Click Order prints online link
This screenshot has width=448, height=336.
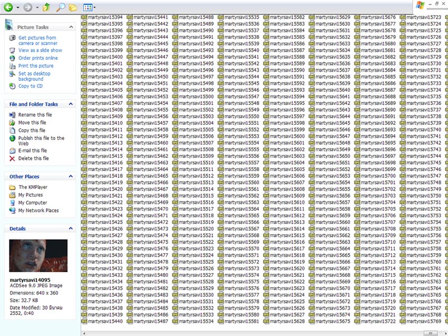point(38,58)
